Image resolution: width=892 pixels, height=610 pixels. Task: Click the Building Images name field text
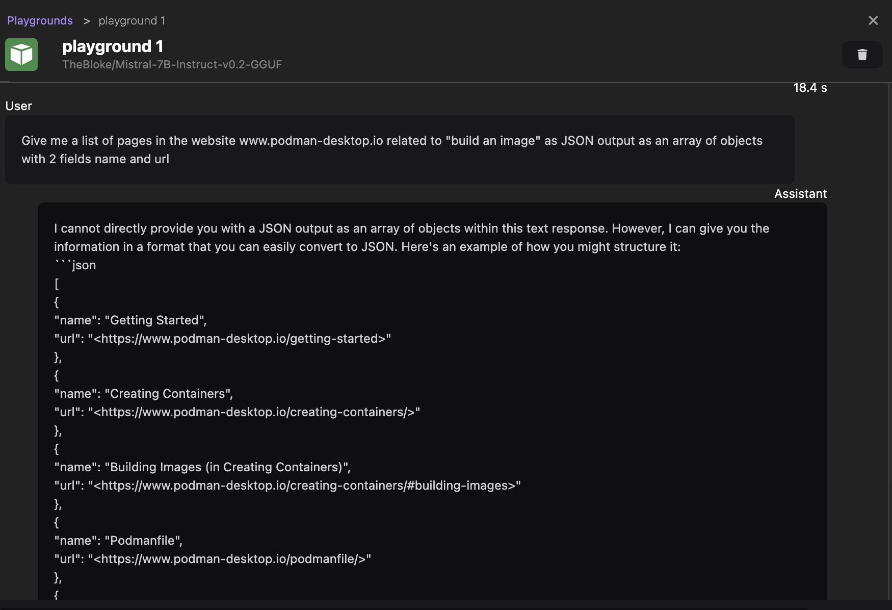pos(201,467)
